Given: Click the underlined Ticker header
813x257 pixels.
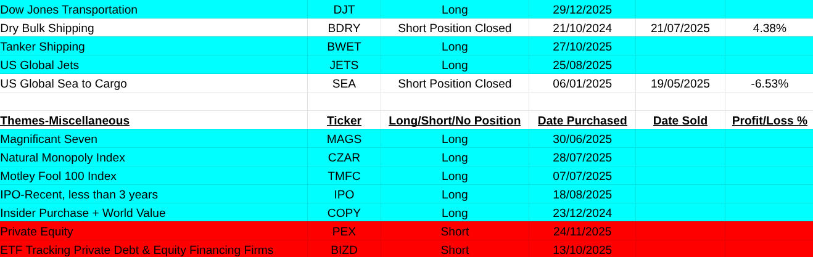Looking at the screenshot, I should click(344, 121).
